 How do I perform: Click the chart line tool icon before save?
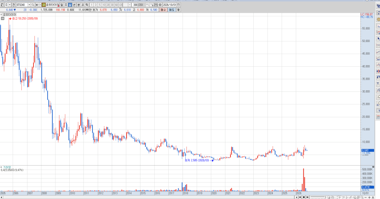(x=152, y=5)
